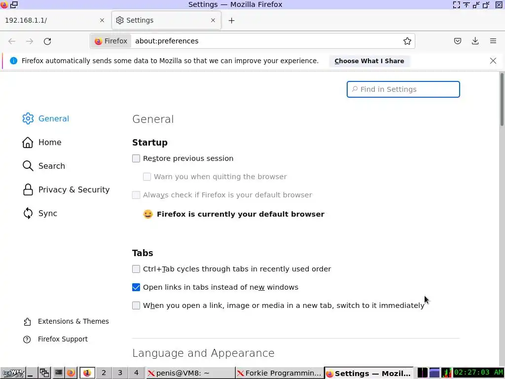The width and height of the screenshot is (505, 379).
Task: Open IceWM start menu button
Action: [13, 373]
